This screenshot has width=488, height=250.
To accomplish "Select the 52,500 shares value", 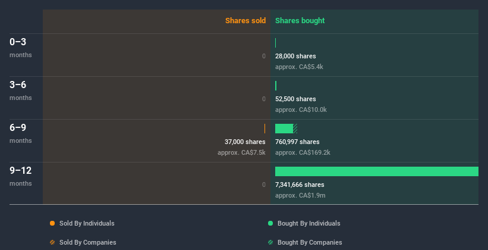I will pos(295,99).
